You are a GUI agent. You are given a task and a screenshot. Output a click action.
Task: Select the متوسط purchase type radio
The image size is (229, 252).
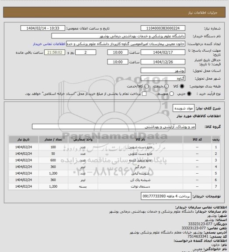click(172, 94)
